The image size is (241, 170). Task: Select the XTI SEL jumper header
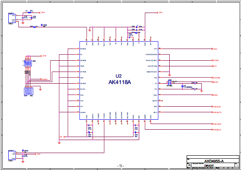(x=170, y=83)
